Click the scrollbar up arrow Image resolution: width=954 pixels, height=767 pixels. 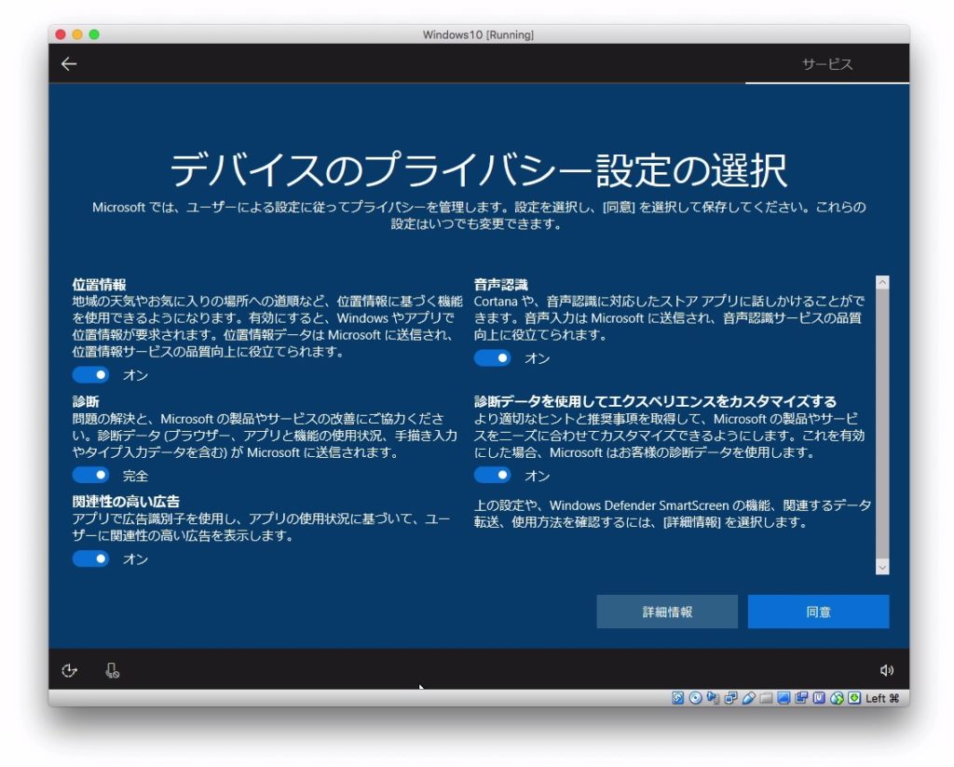coord(882,283)
